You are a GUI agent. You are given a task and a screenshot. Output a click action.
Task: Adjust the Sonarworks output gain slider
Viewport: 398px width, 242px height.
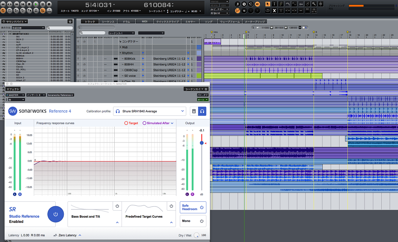[201, 143]
